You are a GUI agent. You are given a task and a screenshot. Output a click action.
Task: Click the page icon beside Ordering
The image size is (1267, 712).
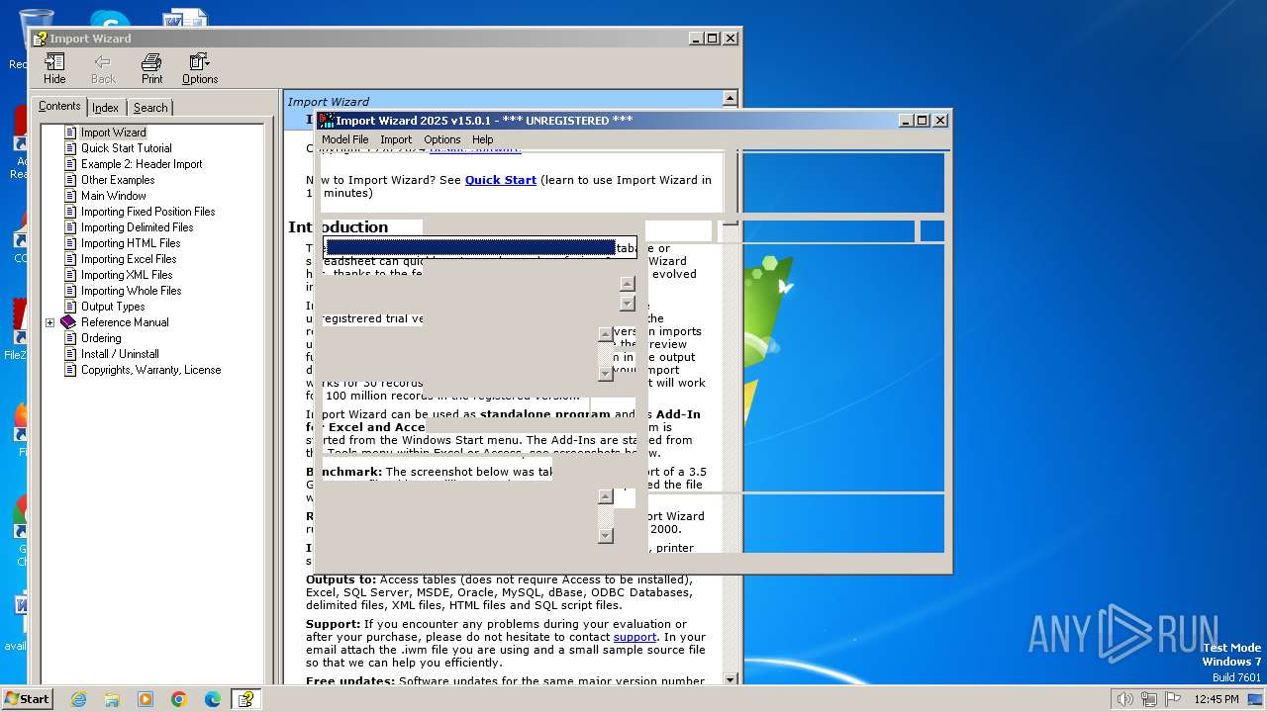70,338
